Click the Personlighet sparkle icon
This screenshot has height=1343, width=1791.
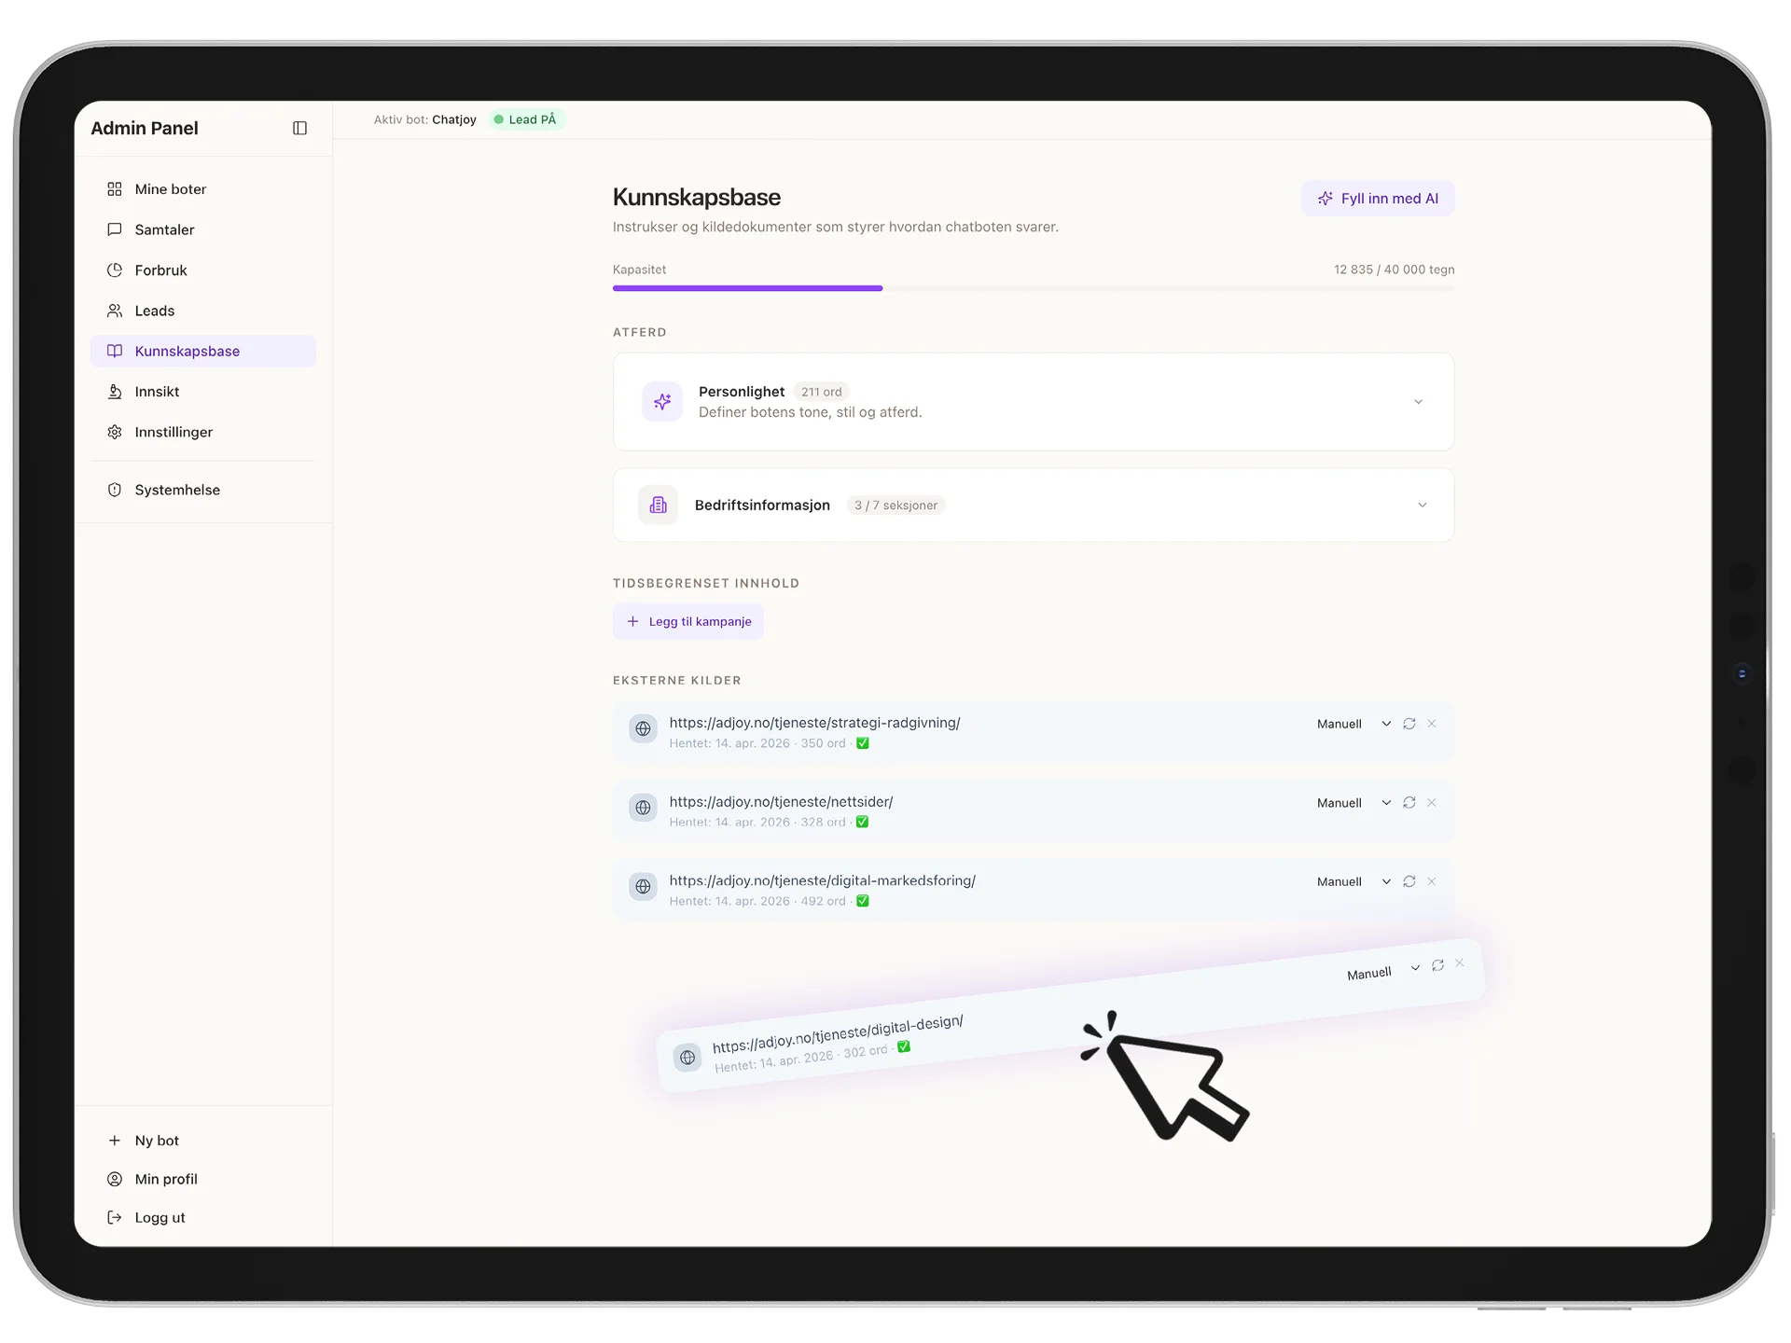click(662, 402)
